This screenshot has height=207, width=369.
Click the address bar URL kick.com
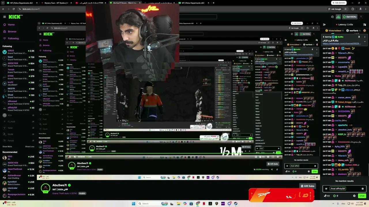click(31, 9)
